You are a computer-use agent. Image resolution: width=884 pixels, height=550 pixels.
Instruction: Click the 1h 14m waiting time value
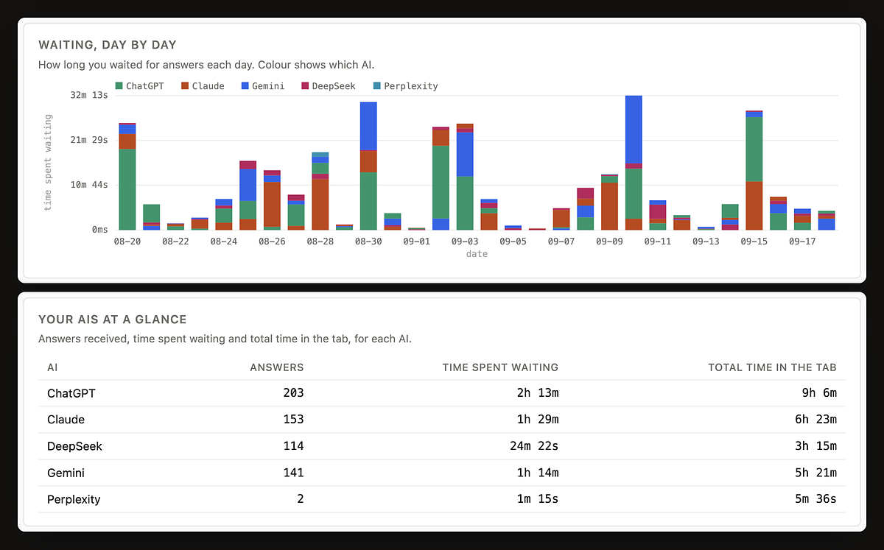pyautogui.click(x=537, y=473)
